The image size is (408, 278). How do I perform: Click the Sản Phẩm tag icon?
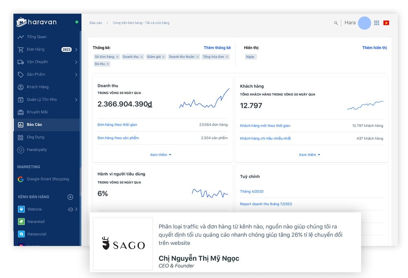pyautogui.click(x=20, y=74)
